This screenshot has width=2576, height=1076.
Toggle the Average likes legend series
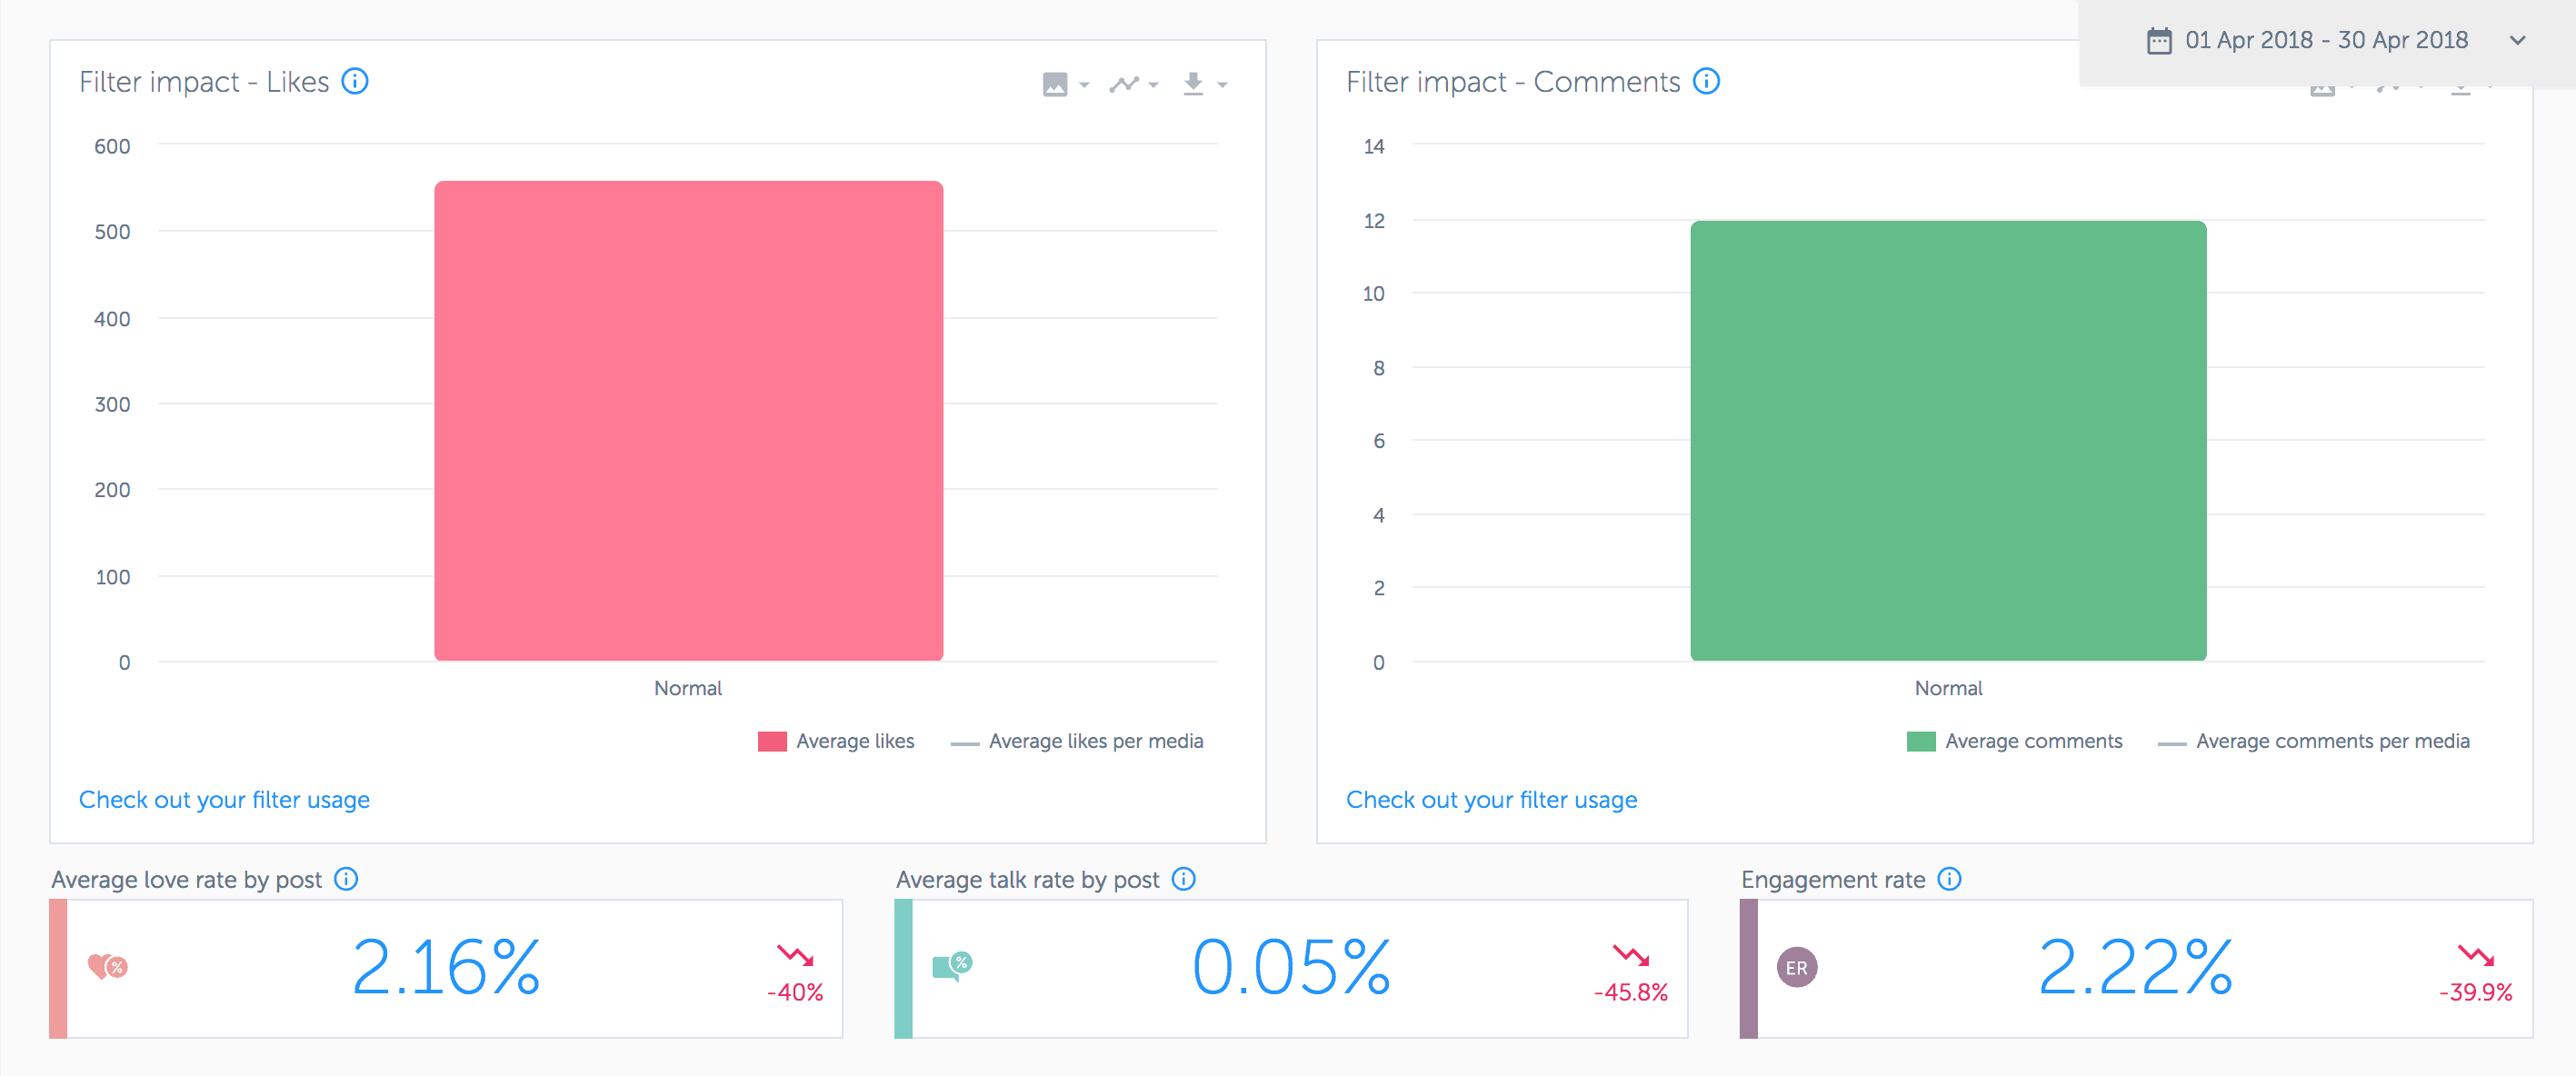pyautogui.click(x=855, y=741)
